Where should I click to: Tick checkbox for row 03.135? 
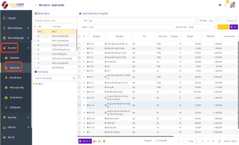tap(79, 105)
